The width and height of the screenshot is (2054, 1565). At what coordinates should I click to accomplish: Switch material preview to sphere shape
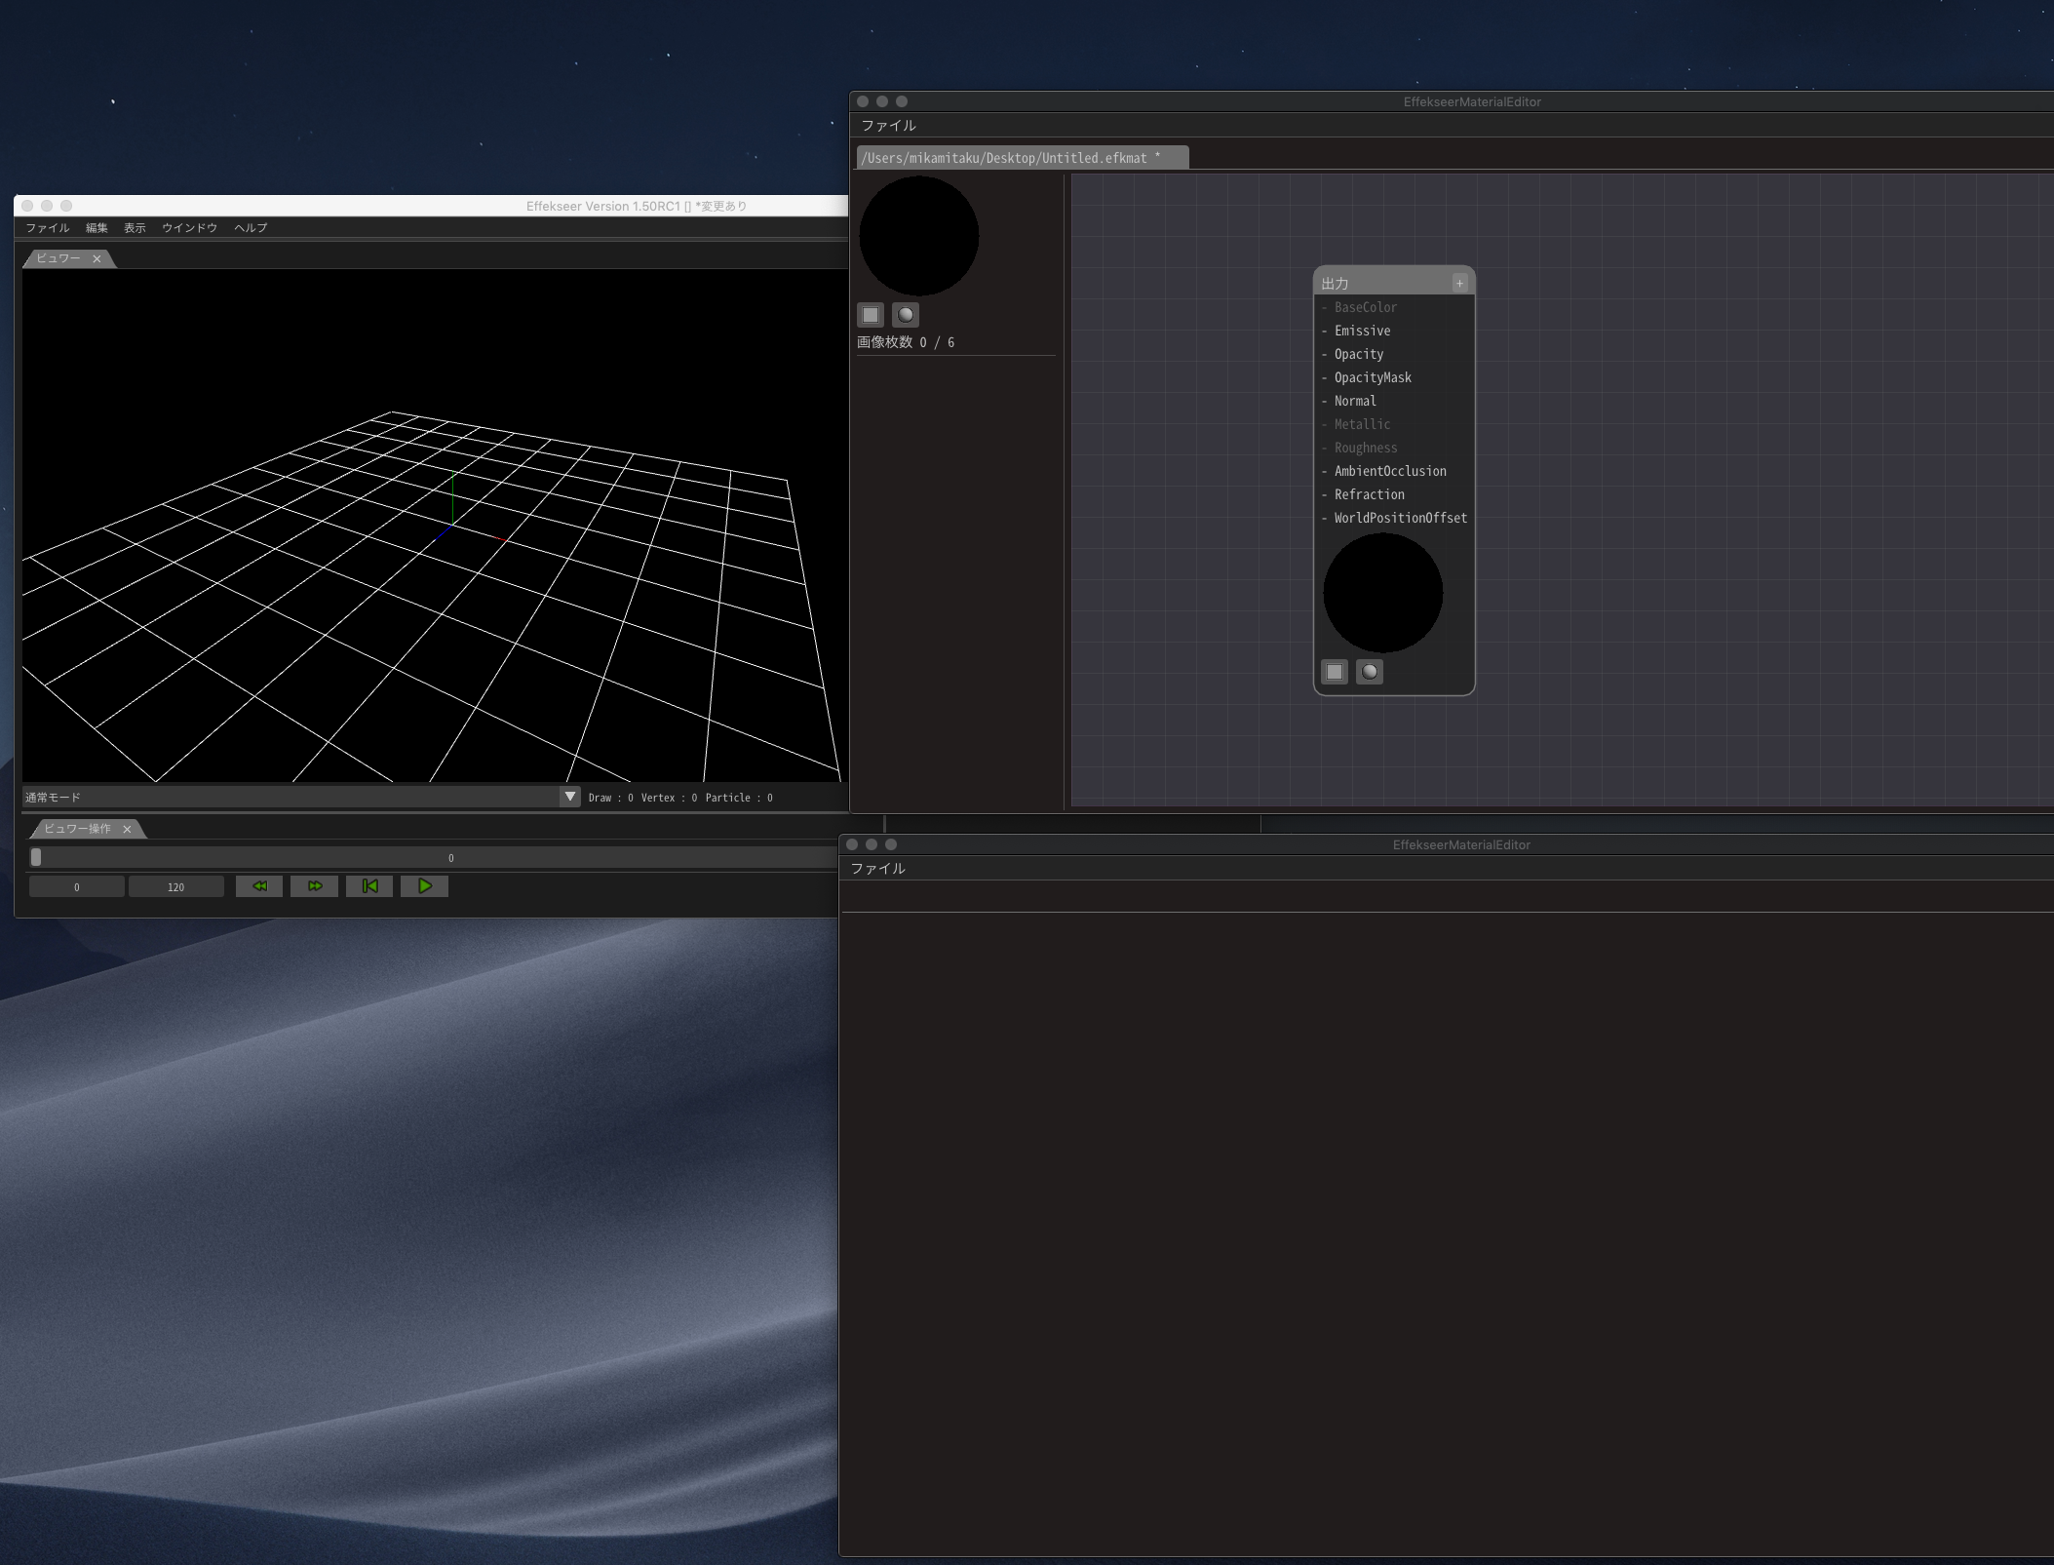pos(906,315)
